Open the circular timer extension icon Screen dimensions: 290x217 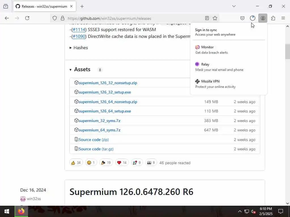(x=252, y=18)
